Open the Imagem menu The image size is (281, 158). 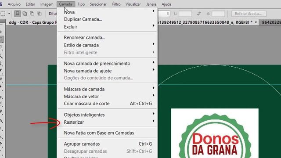click(47, 4)
